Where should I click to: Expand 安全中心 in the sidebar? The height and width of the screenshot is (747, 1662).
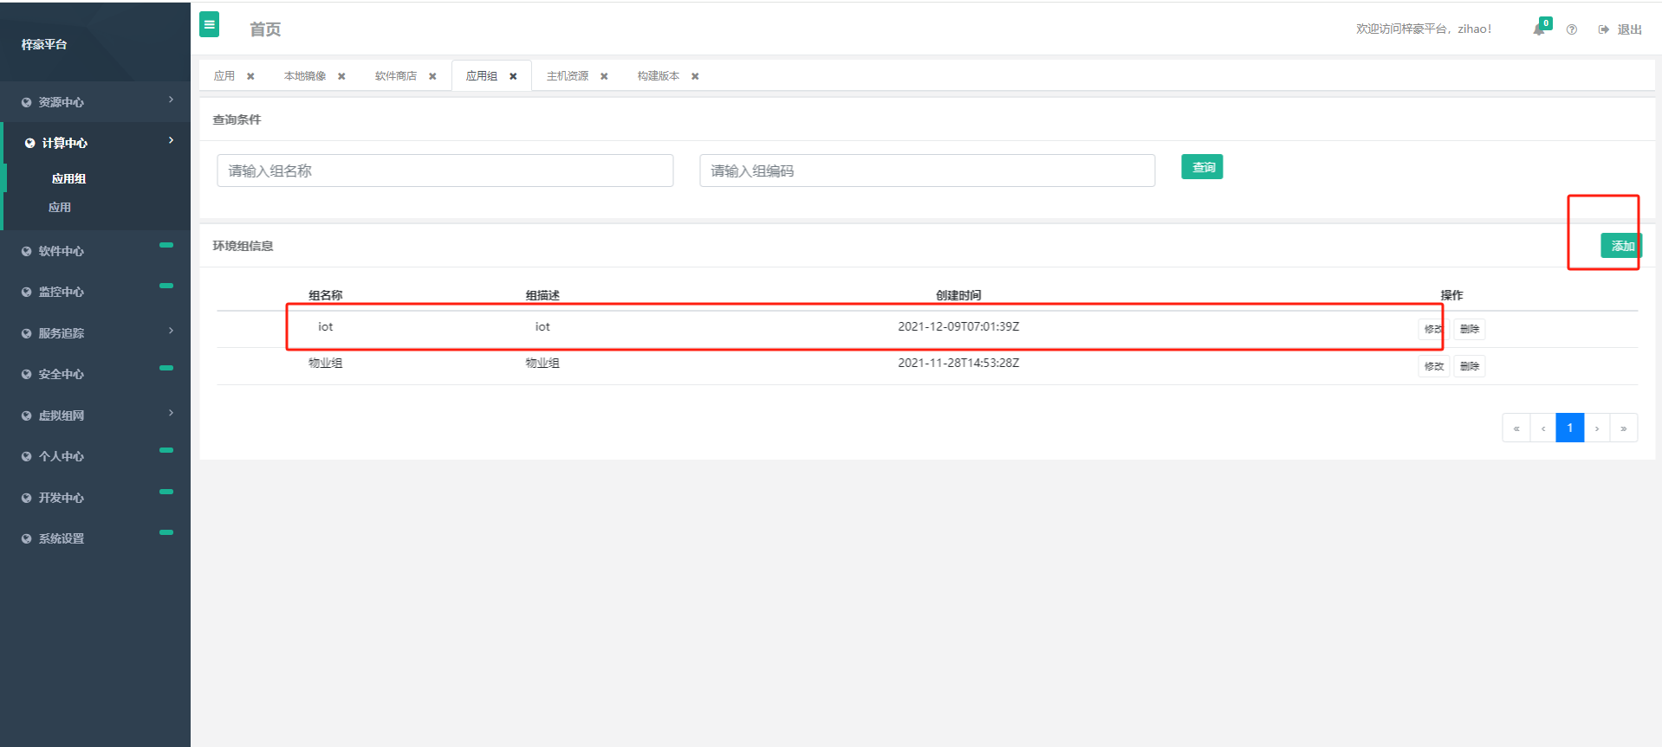(x=95, y=374)
